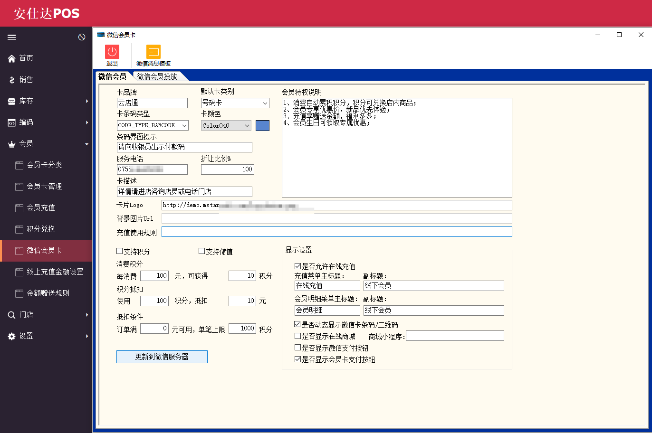The image size is (652, 433).
Task: Collapse the 会员 submenu arrow
Action: (x=87, y=144)
